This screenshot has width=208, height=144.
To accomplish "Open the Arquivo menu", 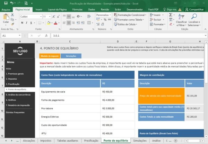I will coord(6,10).
